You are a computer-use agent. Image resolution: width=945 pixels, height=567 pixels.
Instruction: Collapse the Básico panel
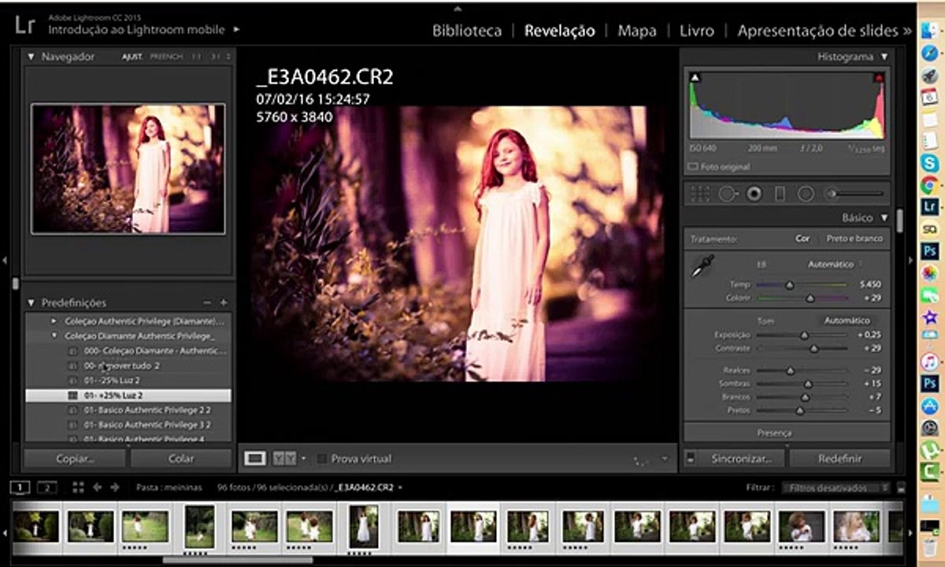(x=884, y=217)
